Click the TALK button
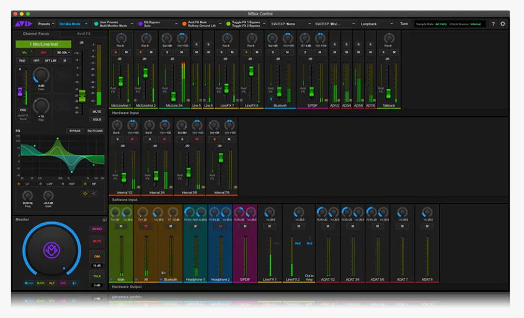The height and width of the screenshot is (318, 524). [x=97, y=276]
